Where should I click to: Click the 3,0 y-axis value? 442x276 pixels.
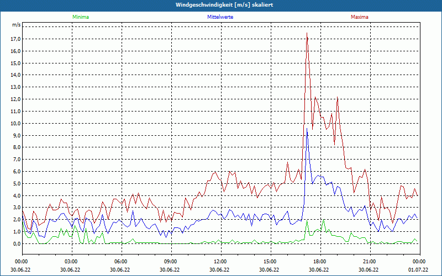17,208
